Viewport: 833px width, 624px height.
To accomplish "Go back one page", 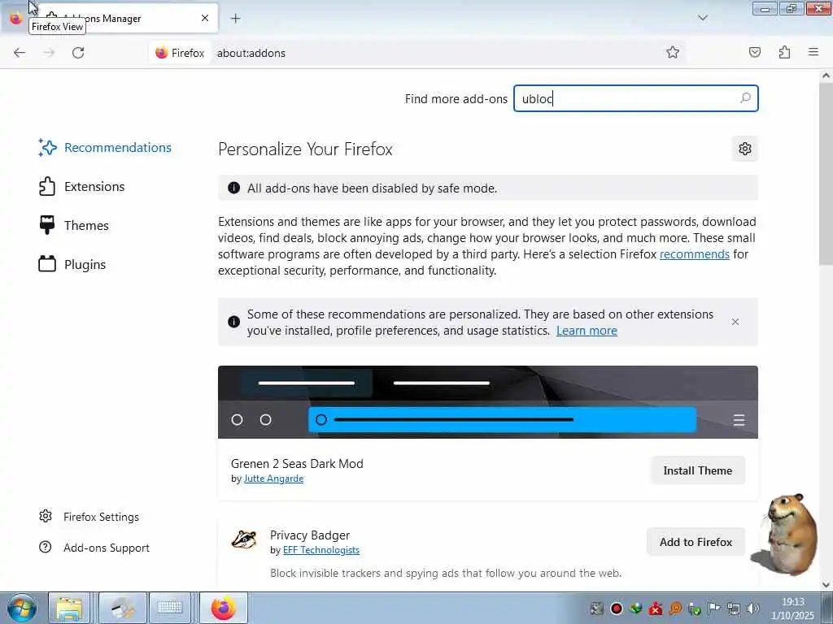I will coord(20,53).
